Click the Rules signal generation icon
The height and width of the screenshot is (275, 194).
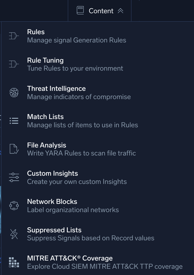pos(14,36)
